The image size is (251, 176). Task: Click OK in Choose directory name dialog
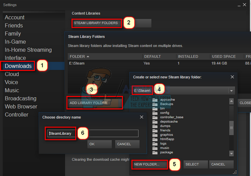[100, 144]
